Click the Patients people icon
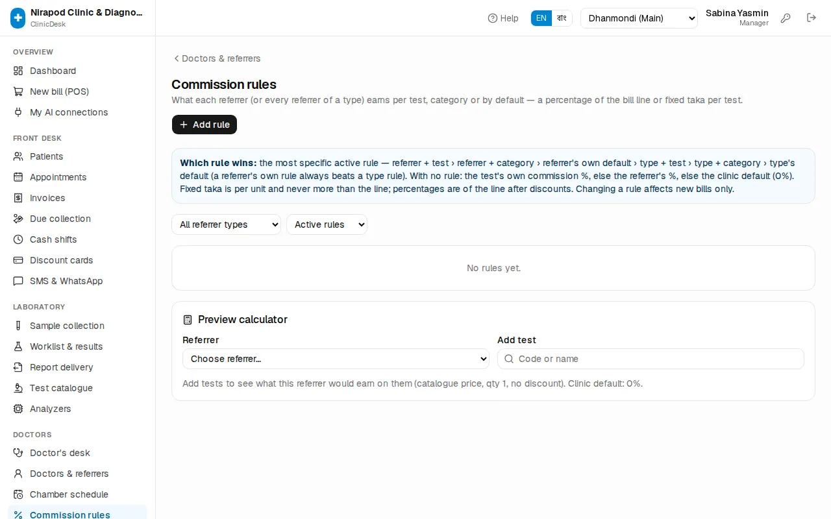Image resolution: width=831 pixels, height=519 pixels. (x=18, y=156)
